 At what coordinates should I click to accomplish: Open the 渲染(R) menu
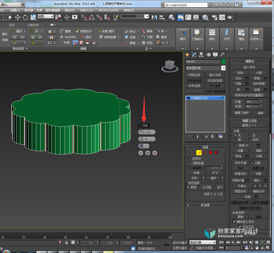(69, 10)
